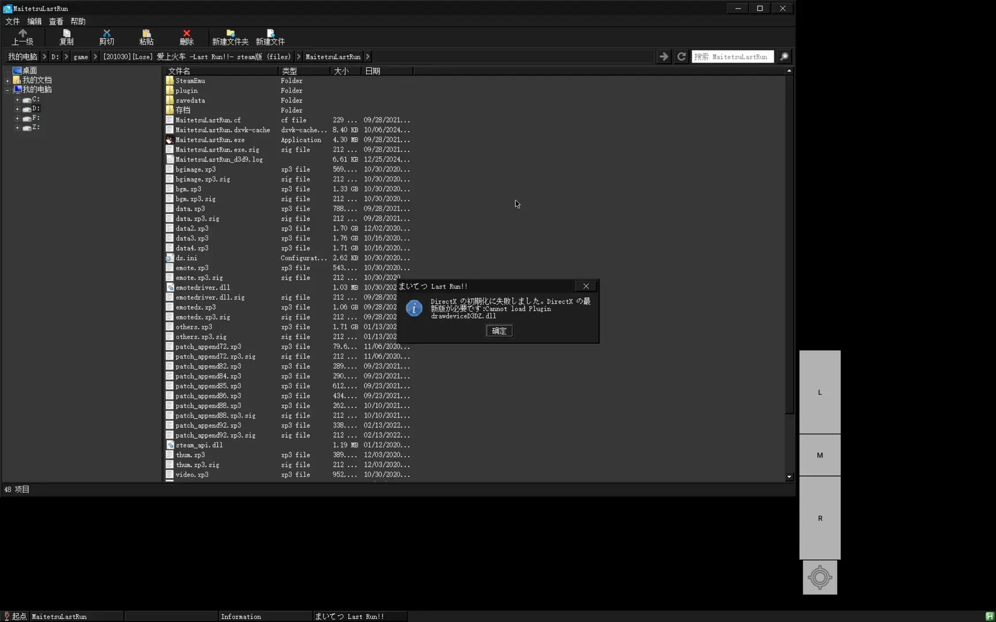
Task: Select the ds.ini configuration file icon
Action: (x=169, y=258)
